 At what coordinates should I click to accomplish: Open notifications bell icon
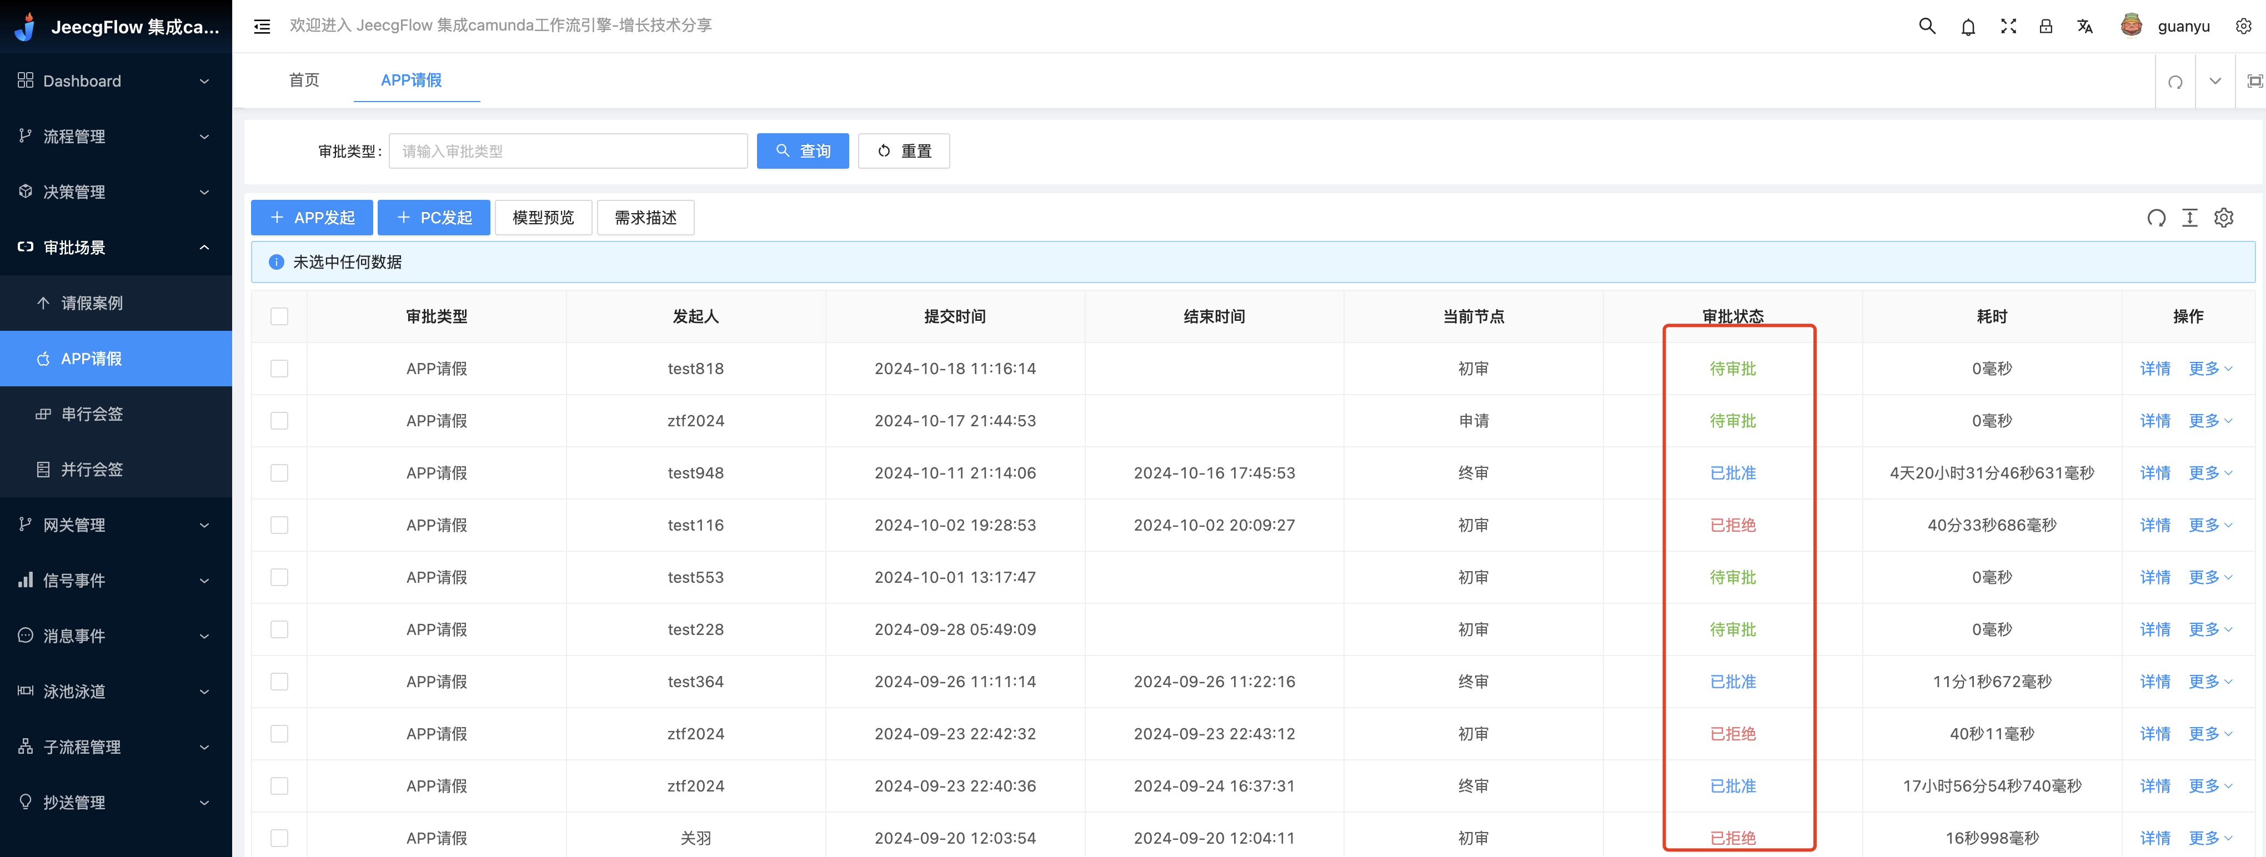click(1968, 27)
